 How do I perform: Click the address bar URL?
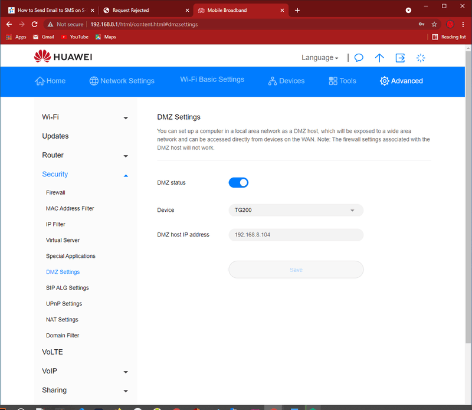pyautogui.click(x=144, y=24)
